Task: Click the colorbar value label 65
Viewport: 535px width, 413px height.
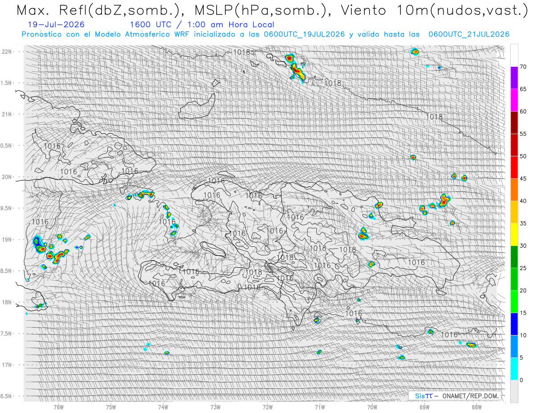Action: pyautogui.click(x=523, y=89)
